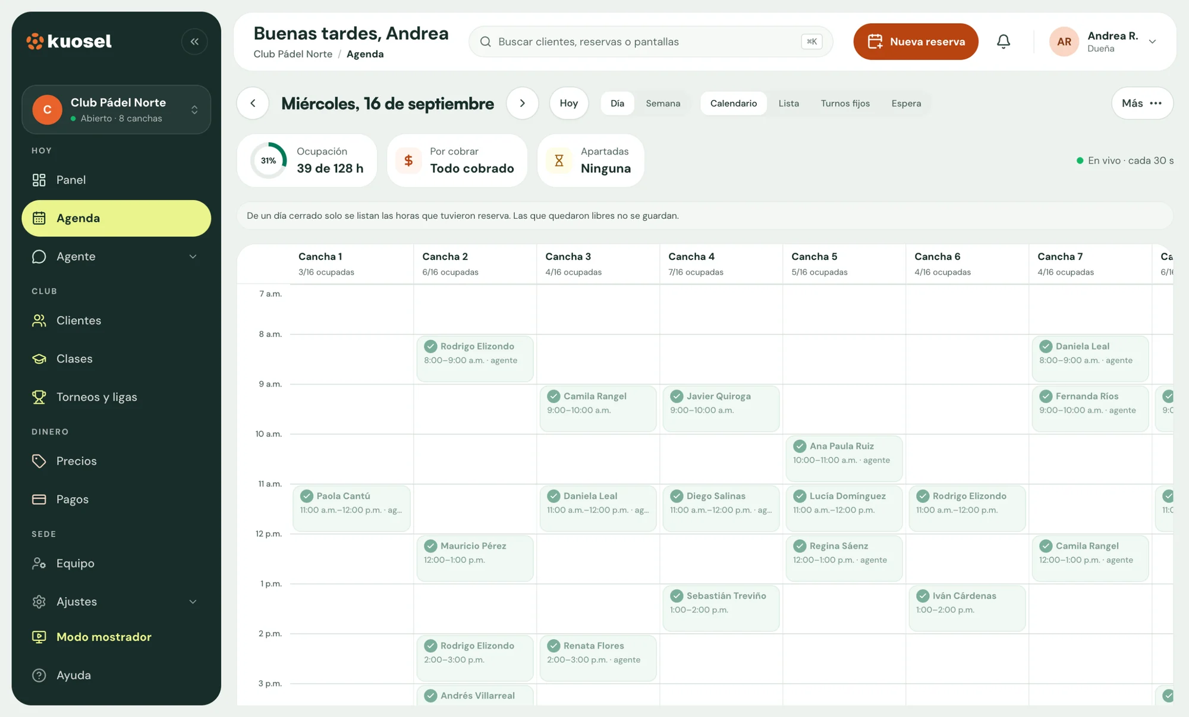The height and width of the screenshot is (717, 1189).
Task: Click the Panel grid icon
Action: 39,180
